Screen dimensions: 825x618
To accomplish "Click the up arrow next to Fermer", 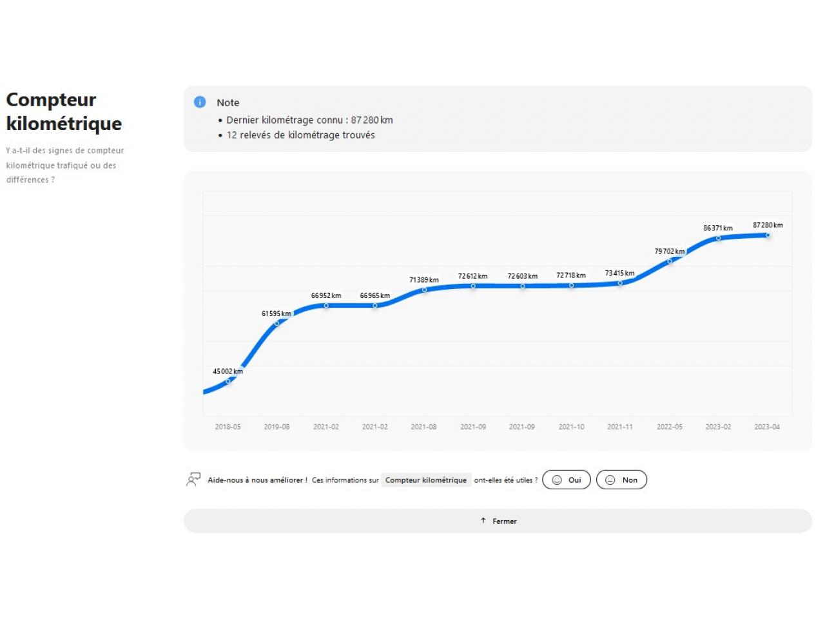I will coord(483,521).
